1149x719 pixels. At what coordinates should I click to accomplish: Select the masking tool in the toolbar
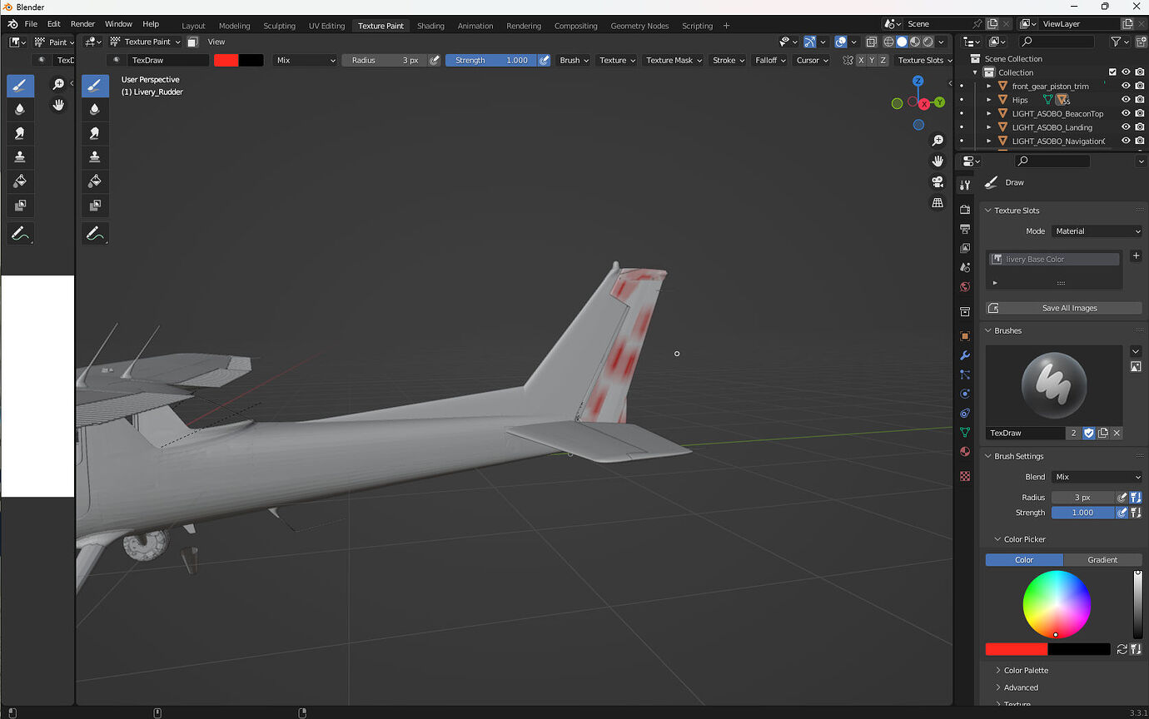pos(20,206)
